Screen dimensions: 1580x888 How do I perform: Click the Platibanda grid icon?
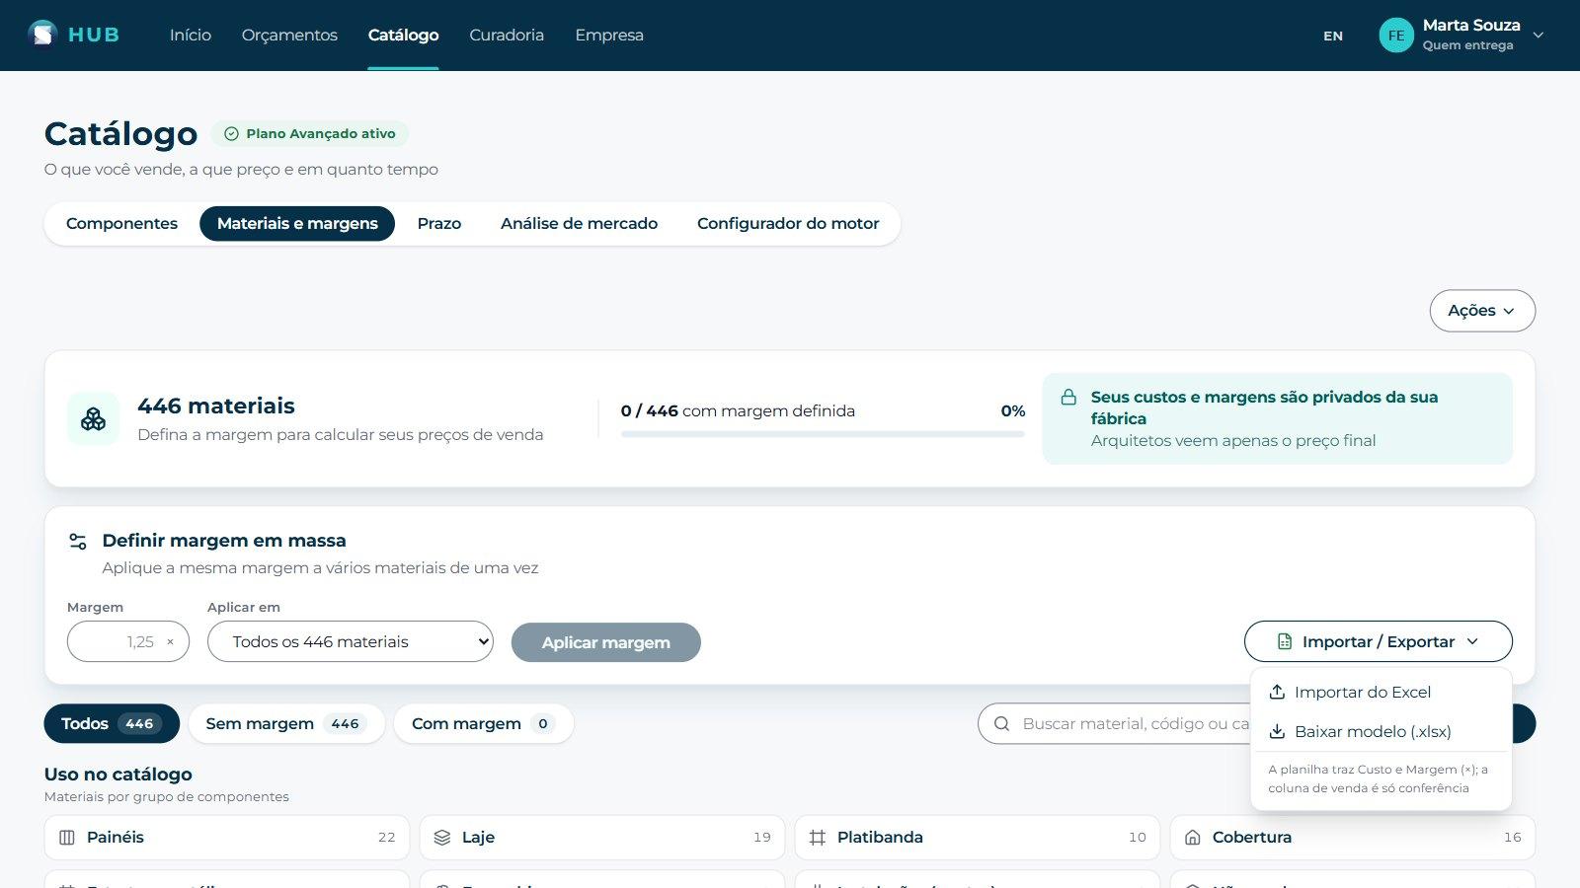point(818,838)
